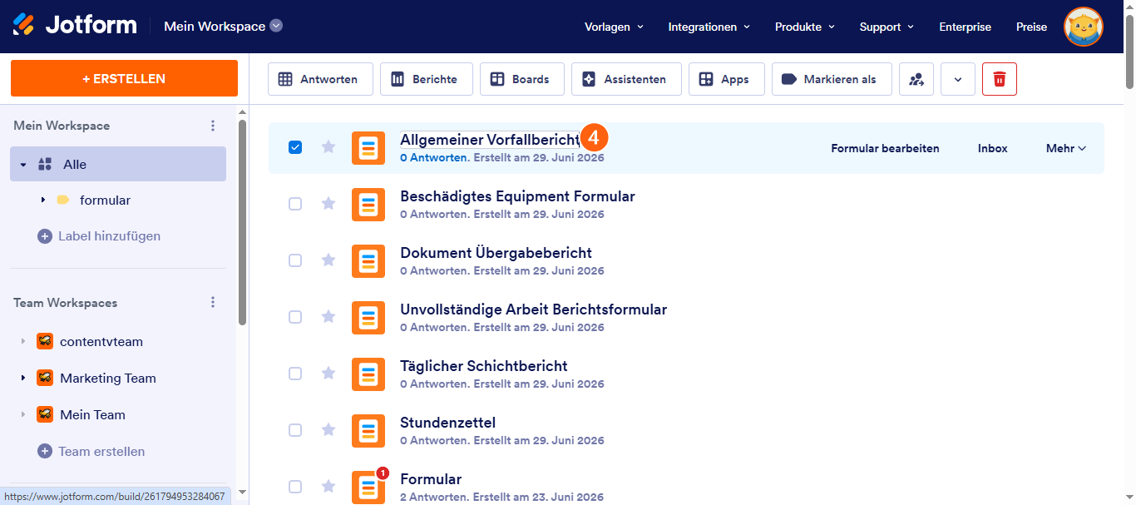Screen dimensions: 1136x505
Task: Click the Stundenzettel form icon
Action: pyautogui.click(x=368, y=431)
